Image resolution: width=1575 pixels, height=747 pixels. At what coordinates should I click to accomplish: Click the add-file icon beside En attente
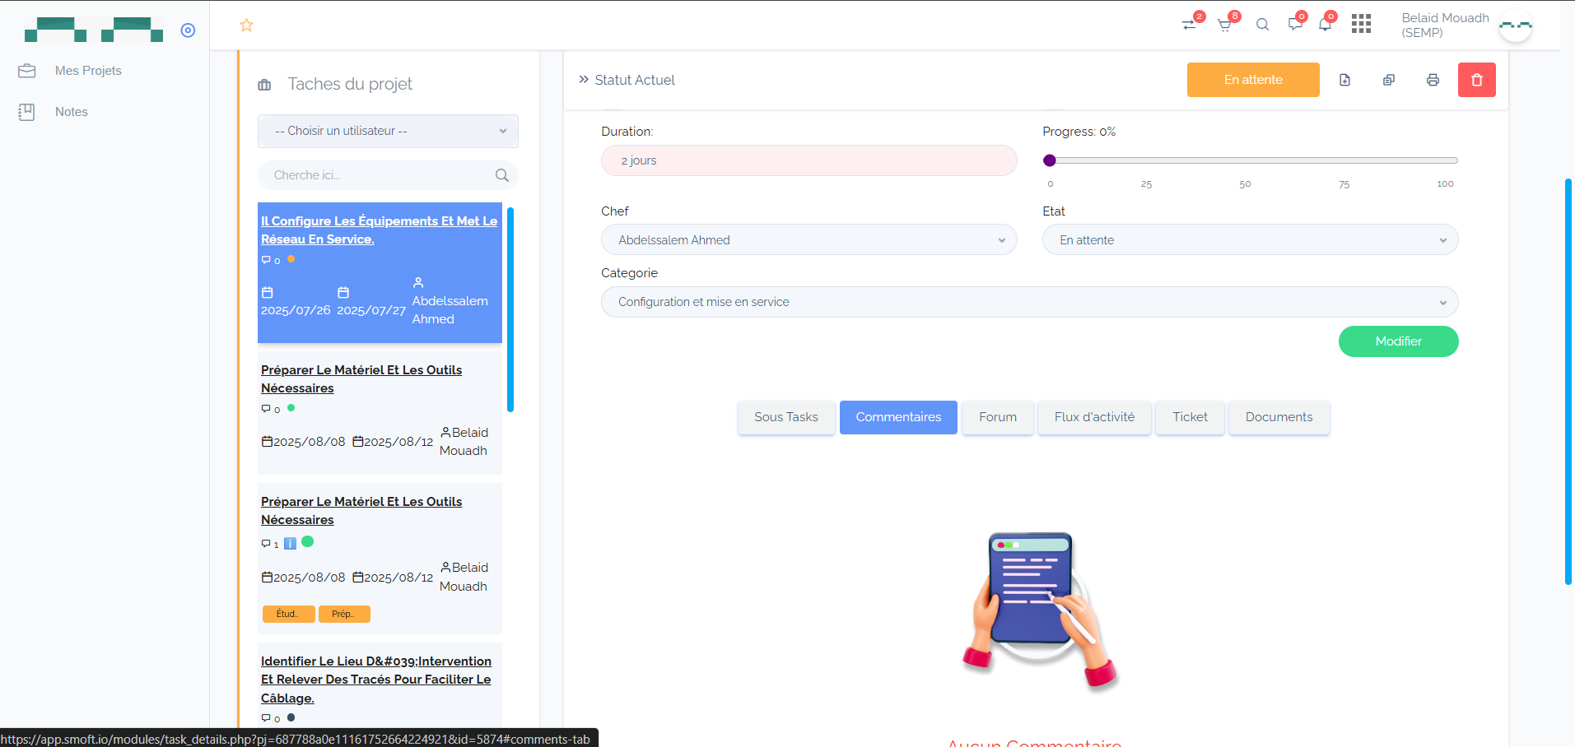click(x=1344, y=80)
